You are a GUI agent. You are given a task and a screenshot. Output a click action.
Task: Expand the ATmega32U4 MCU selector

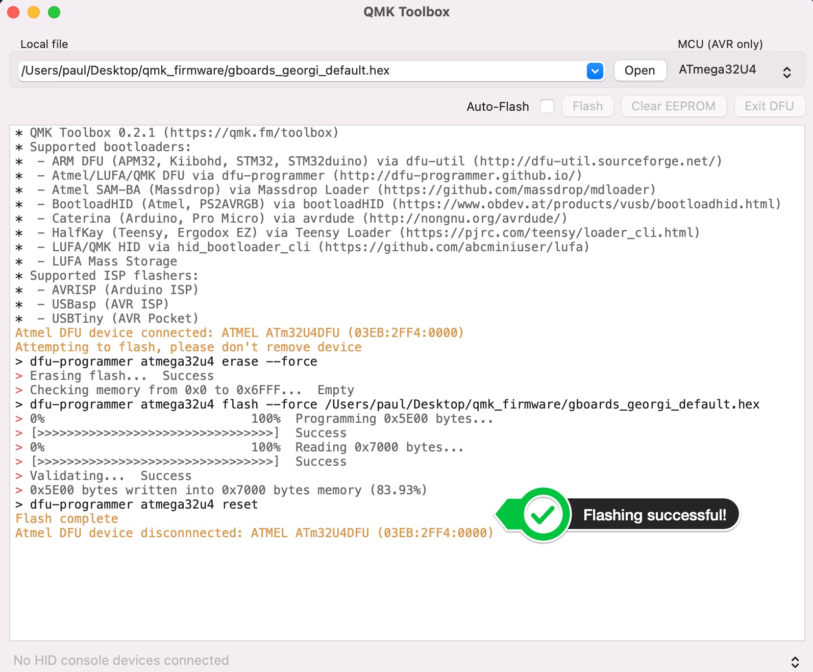(787, 72)
